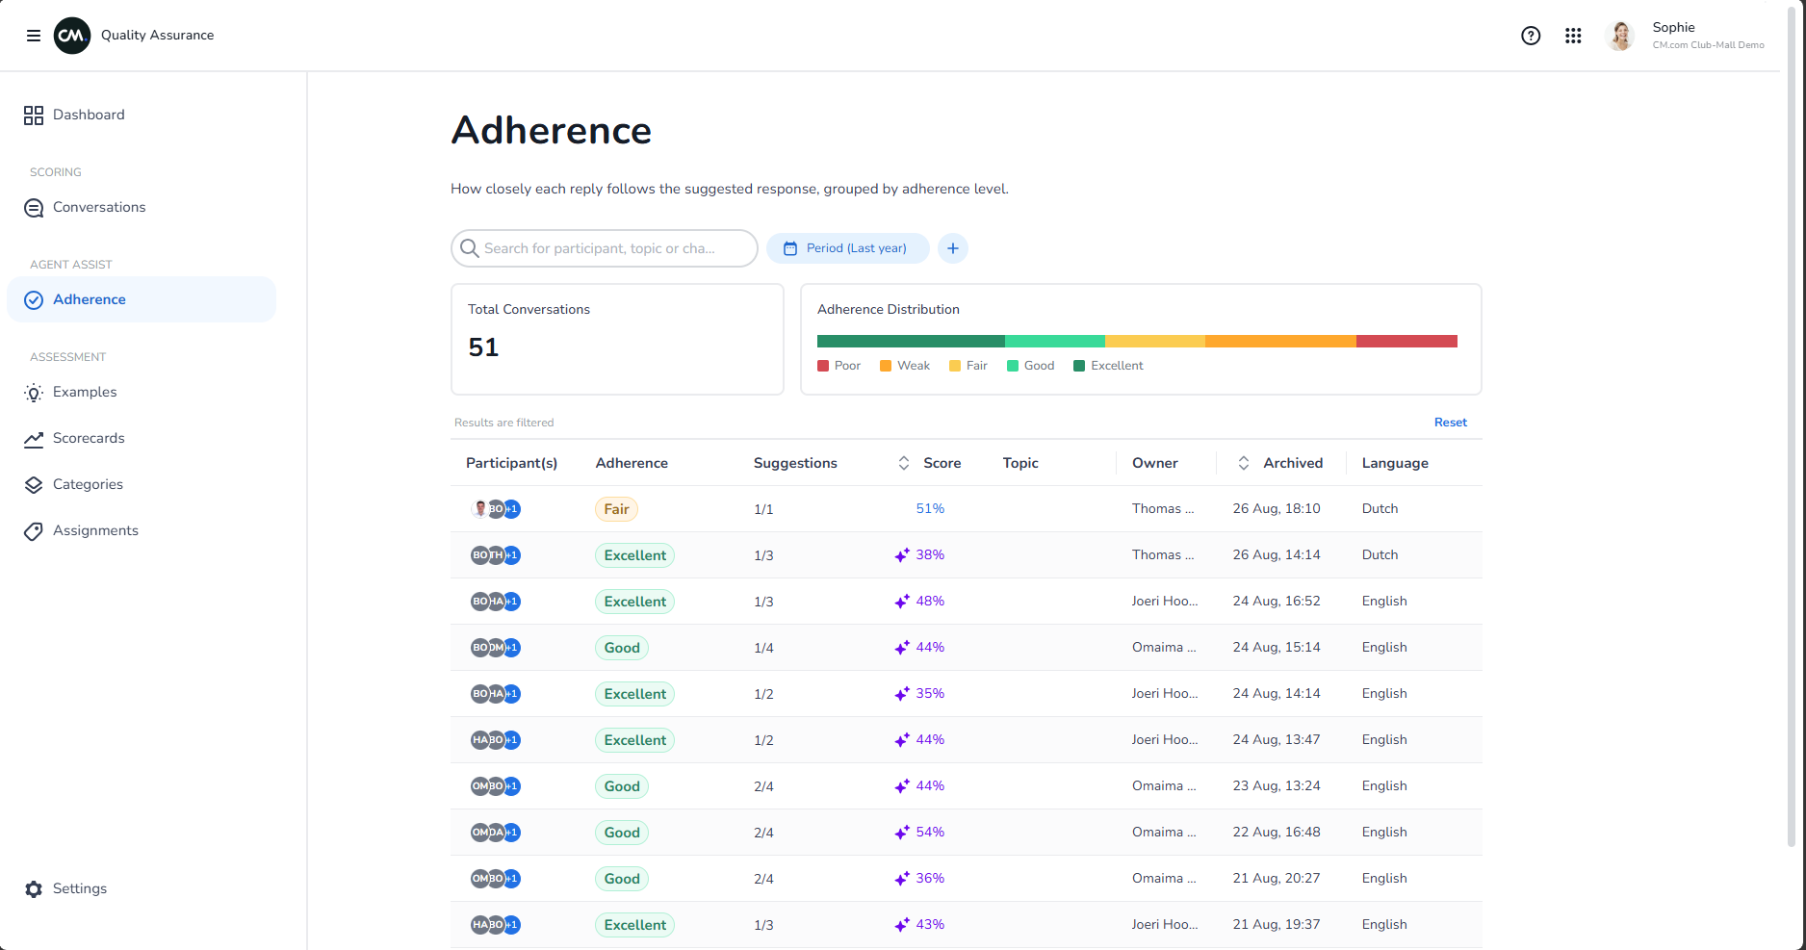Screen dimensions: 1806x950
Task: Open Assignments menu item
Action: (x=142, y=531)
